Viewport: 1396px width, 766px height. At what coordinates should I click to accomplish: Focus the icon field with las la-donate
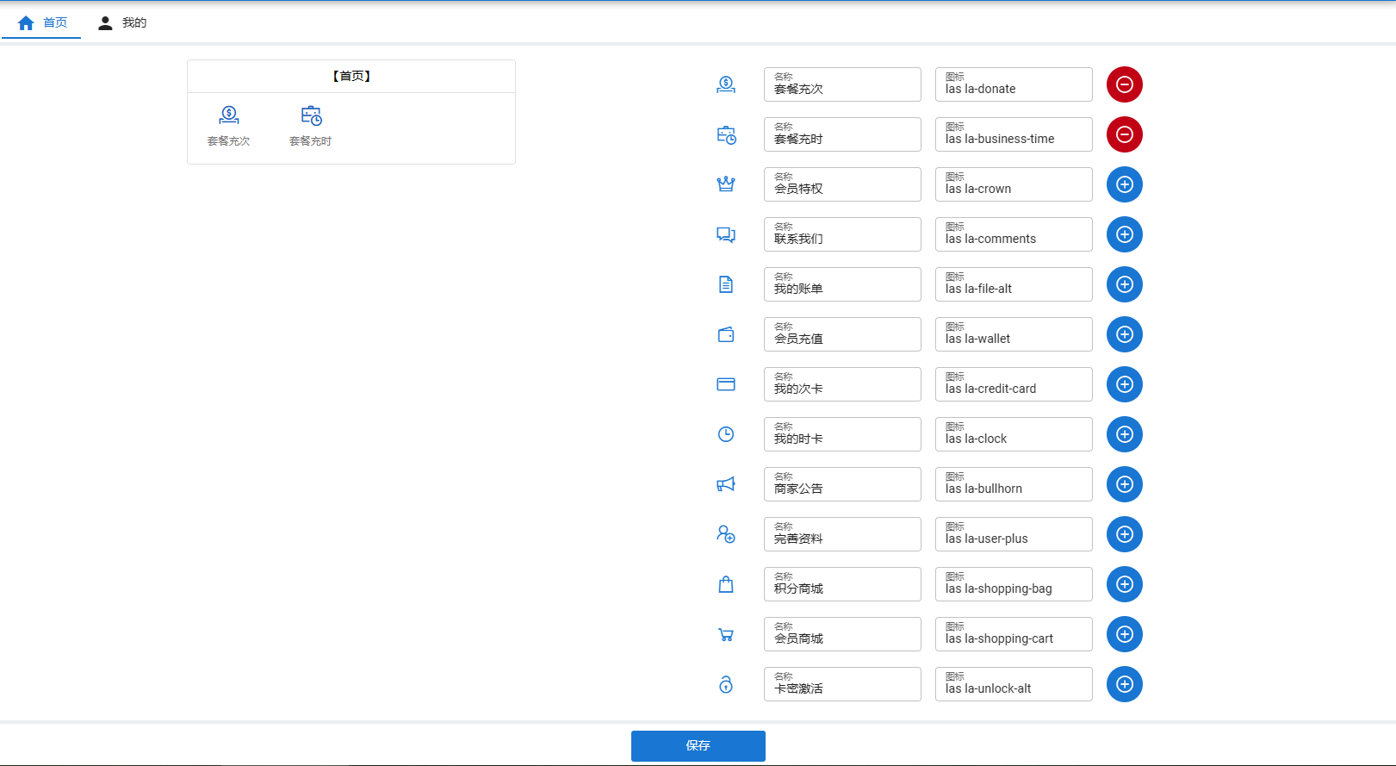pyautogui.click(x=1014, y=84)
